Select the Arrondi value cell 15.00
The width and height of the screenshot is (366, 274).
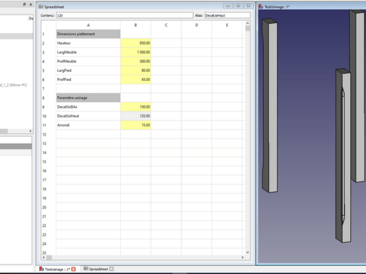(x=136, y=125)
